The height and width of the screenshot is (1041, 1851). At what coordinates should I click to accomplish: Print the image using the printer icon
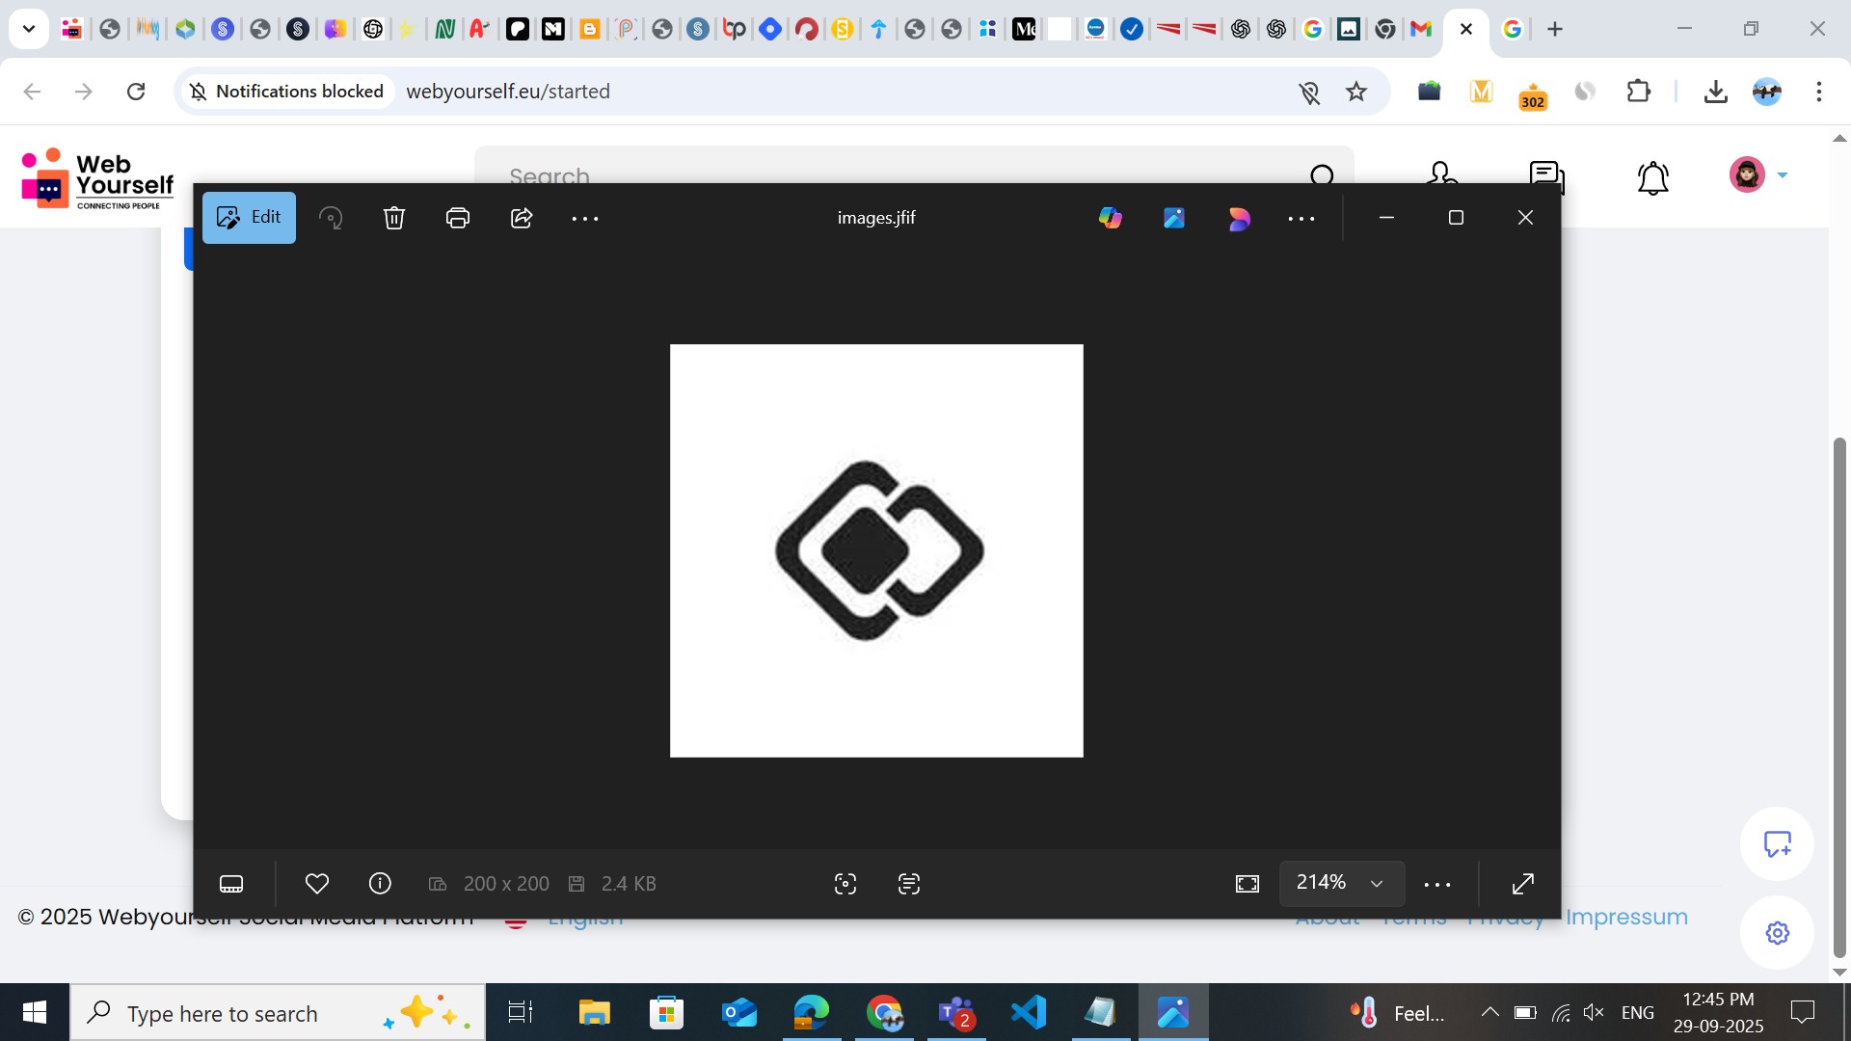pos(458,218)
